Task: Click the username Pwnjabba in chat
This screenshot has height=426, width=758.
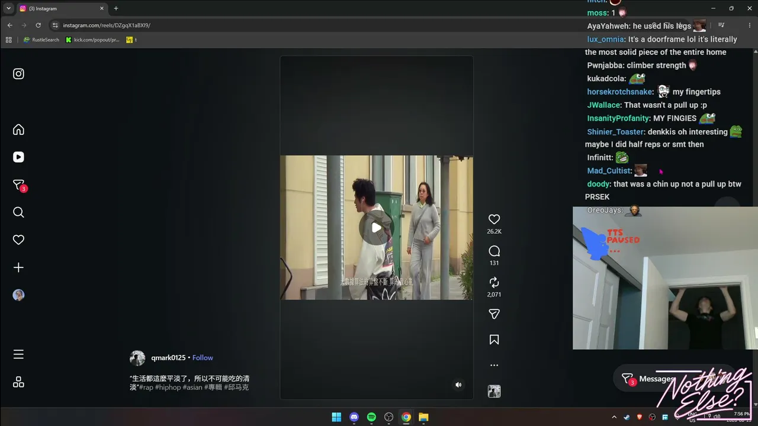Action: (605, 66)
